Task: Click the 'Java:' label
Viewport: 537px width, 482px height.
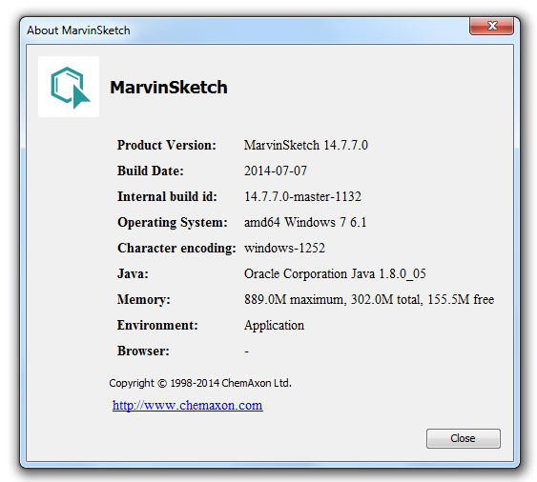Action: [133, 273]
